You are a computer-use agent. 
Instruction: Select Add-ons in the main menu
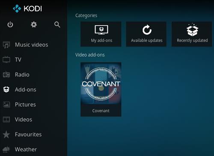26,90
